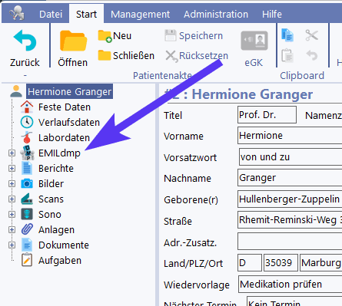Expand the Dokumente tree node

pyautogui.click(x=12, y=245)
